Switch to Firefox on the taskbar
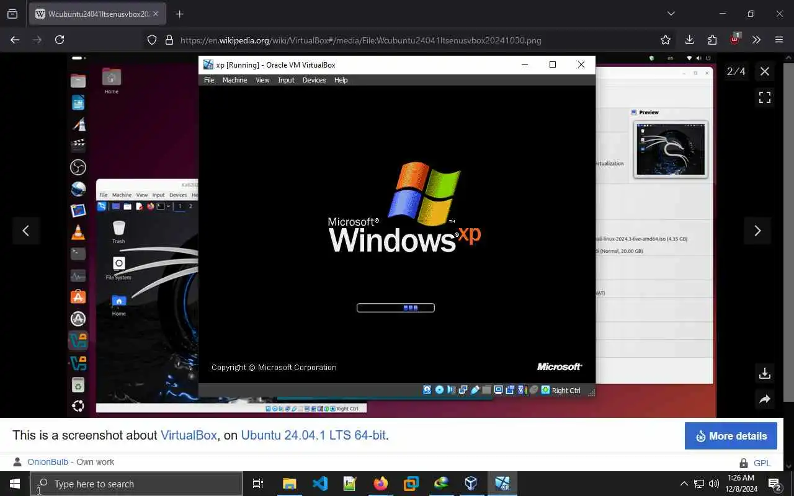 [381, 484]
